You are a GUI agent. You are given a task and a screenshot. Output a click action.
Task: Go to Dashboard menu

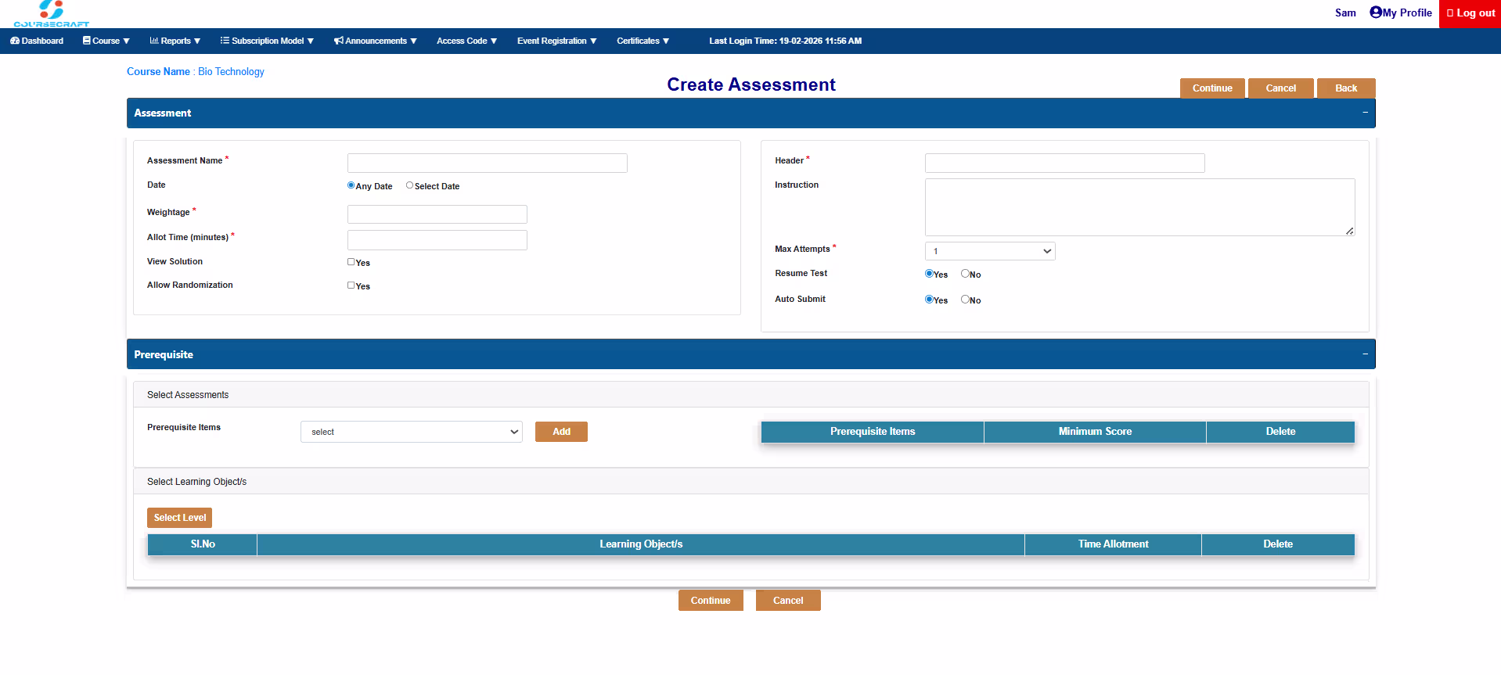(37, 41)
